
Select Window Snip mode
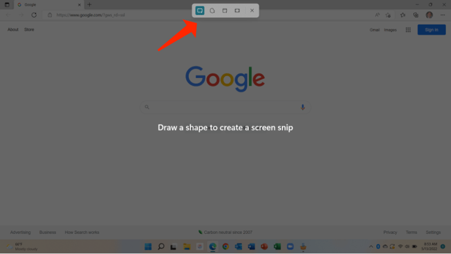[x=225, y=10]
